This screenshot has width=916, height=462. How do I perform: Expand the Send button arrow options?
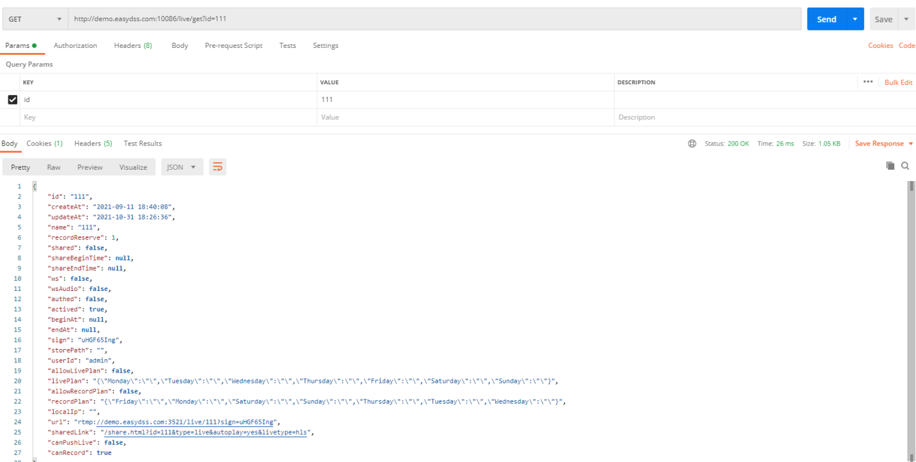point(855,19)
